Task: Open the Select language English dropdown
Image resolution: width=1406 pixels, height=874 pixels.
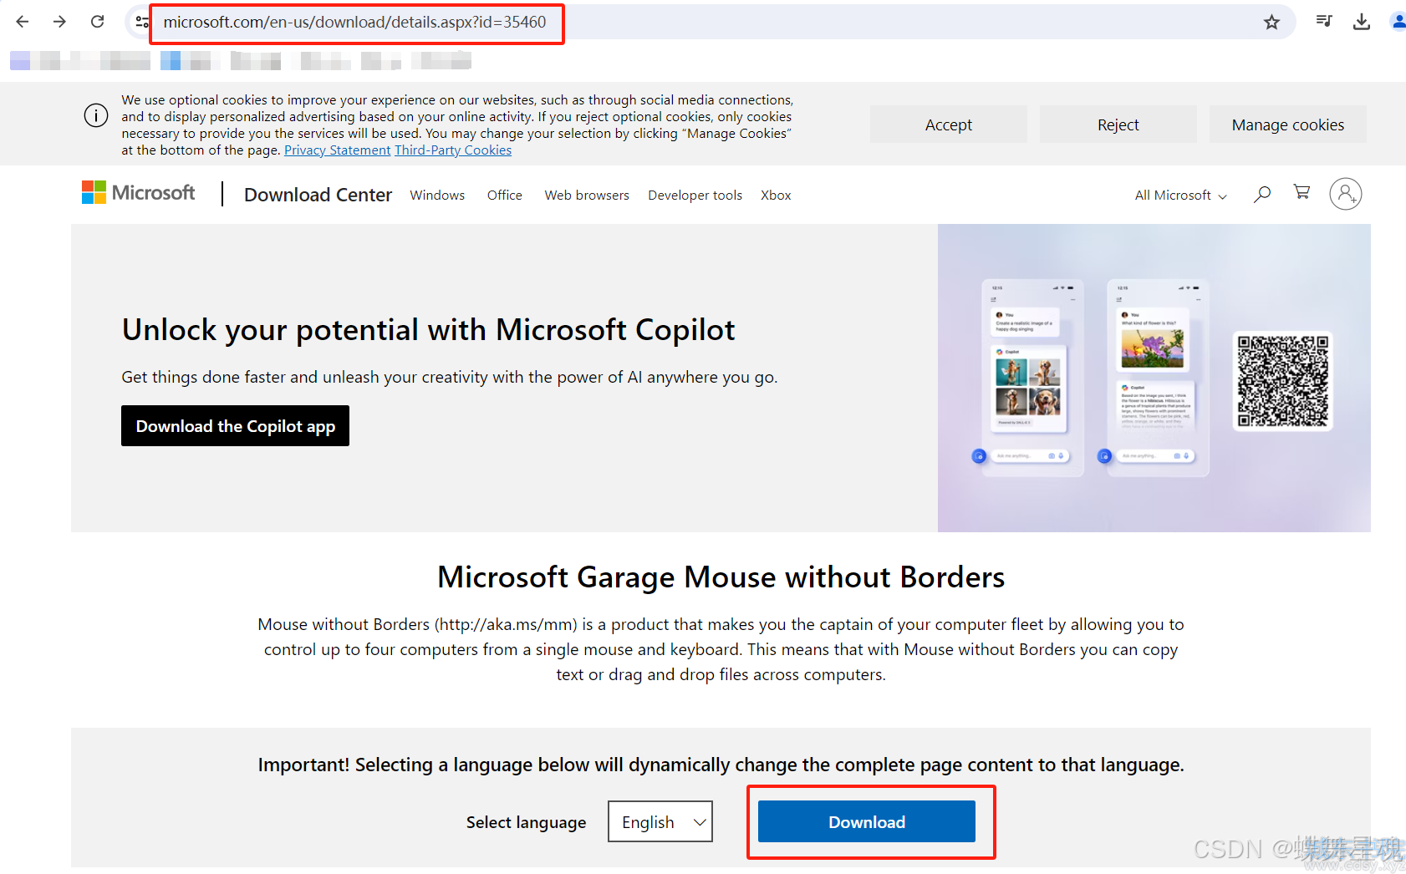Action: [660, 821]
